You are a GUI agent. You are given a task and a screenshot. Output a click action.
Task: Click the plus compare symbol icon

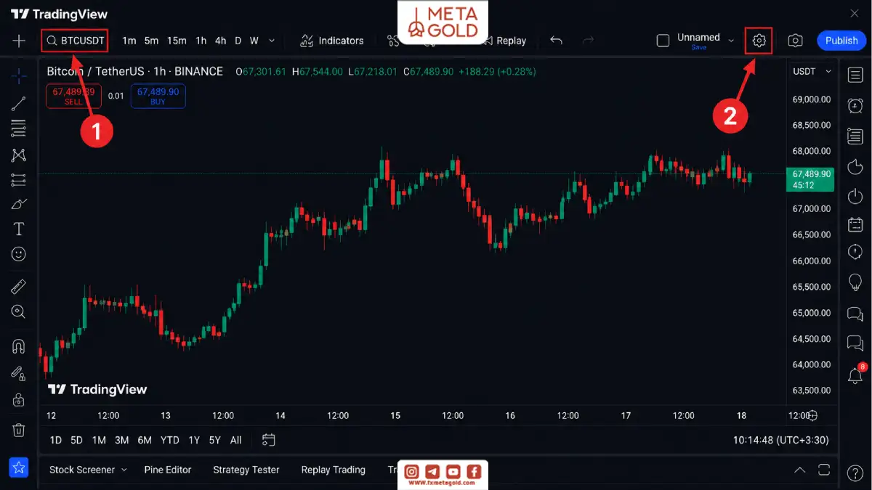click(19, 41)
